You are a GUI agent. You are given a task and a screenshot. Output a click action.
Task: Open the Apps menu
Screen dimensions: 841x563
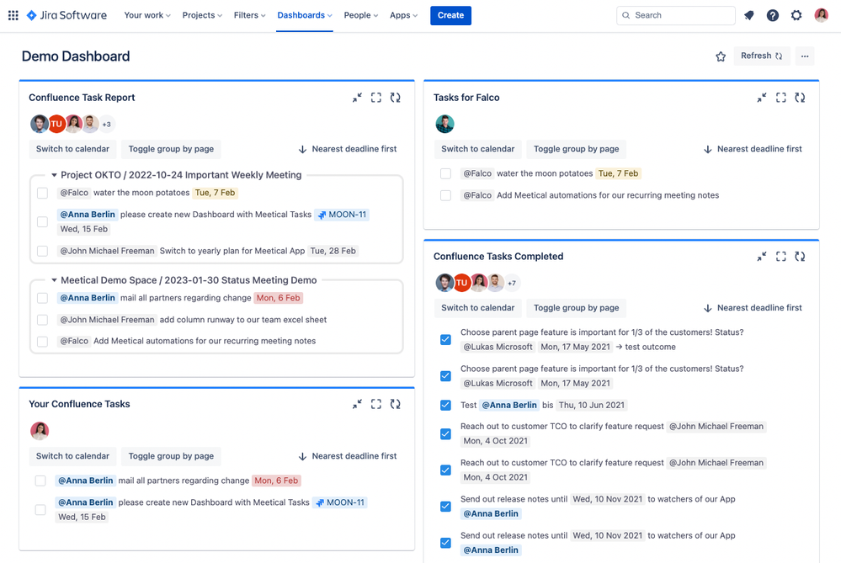[403, 15]
